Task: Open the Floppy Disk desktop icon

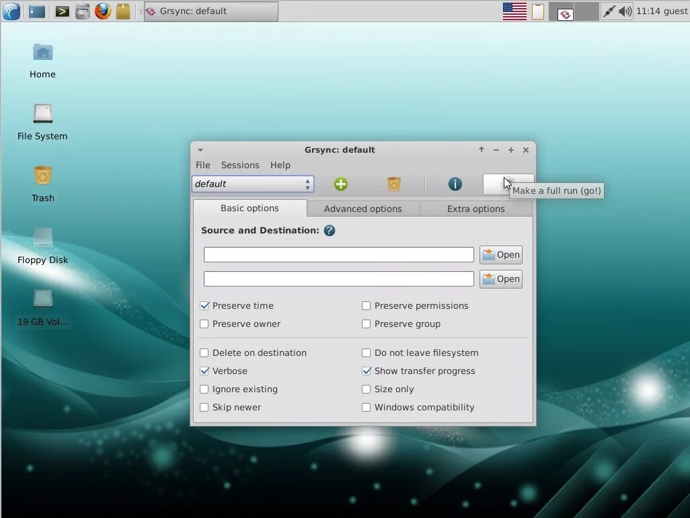Action: [42, 246]
